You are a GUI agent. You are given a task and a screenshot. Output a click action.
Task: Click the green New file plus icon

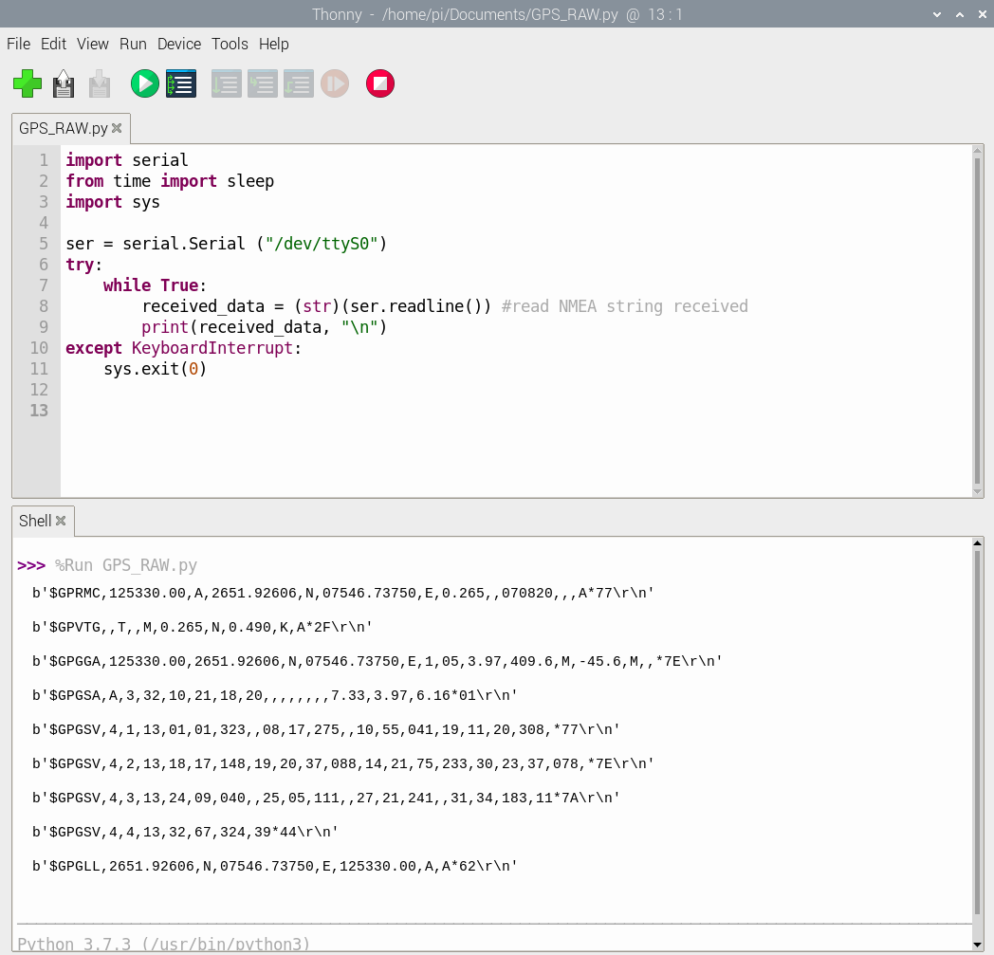28,83
